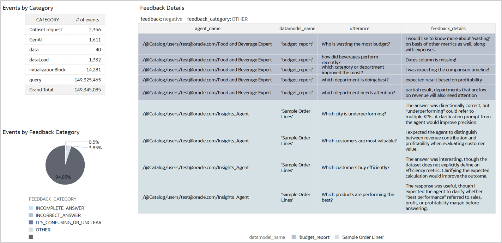Click utterance 'Which customers are most valuable?'

359,141
